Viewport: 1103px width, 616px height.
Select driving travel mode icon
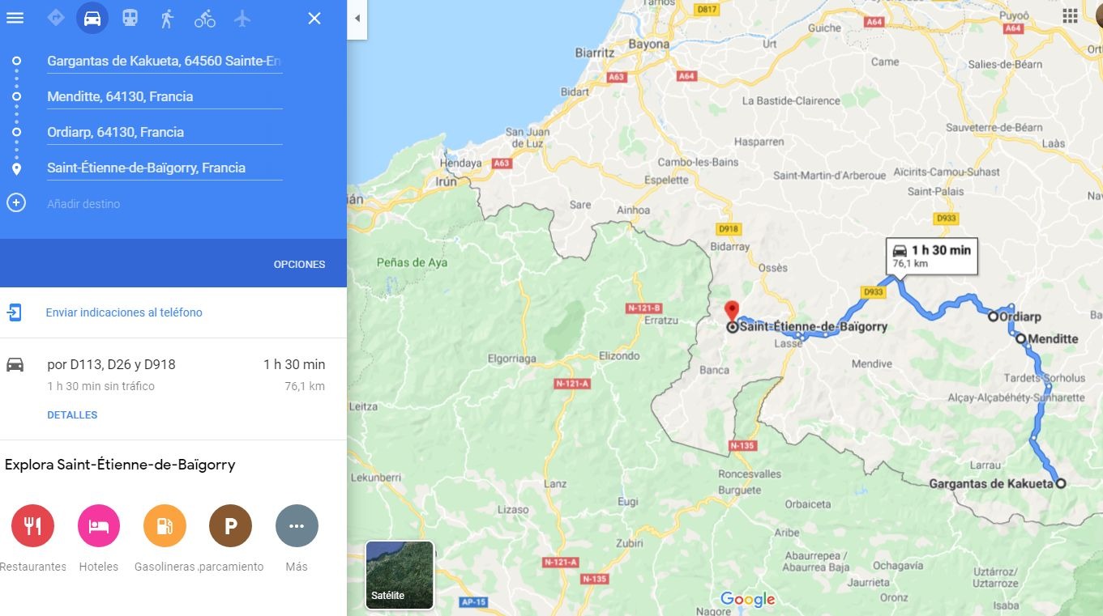point(92,18)
